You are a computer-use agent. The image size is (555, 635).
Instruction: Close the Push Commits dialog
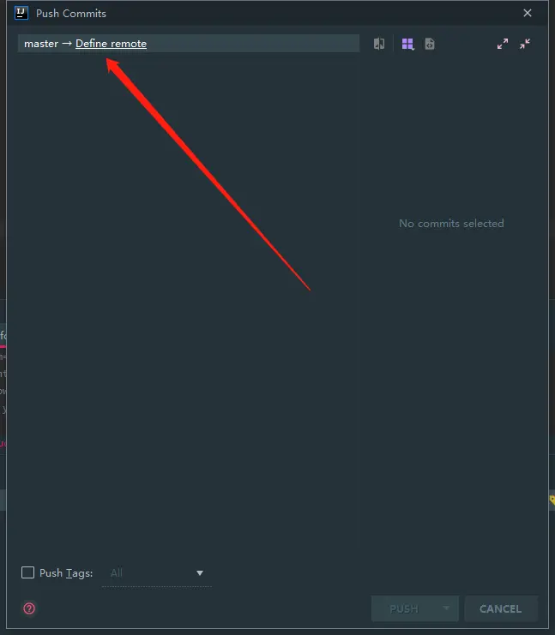[x=528, y=13]
